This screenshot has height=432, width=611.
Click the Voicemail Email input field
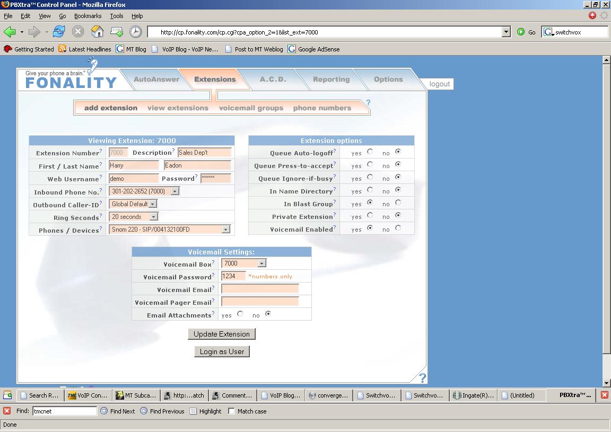(x=260, y=289)
